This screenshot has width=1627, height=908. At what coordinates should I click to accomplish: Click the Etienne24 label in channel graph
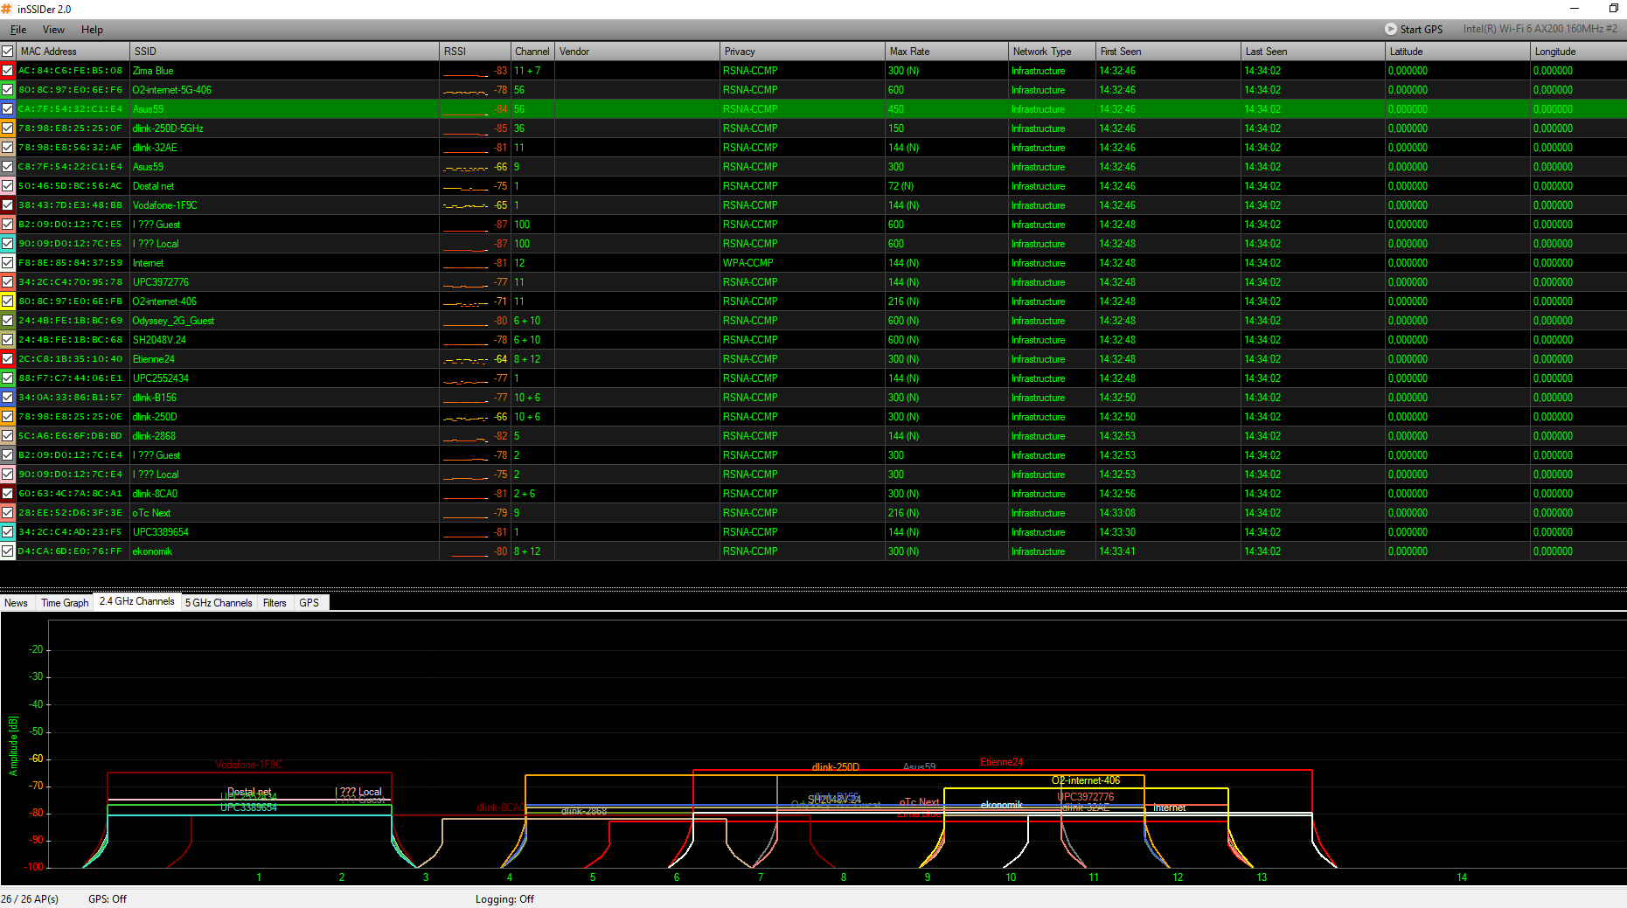tap(1001, 762)
